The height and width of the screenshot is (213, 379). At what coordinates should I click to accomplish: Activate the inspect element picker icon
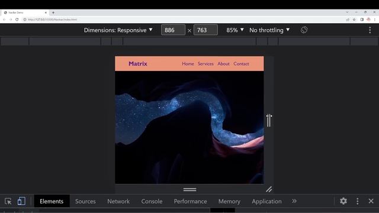pyautogui.click(x=8, y=201)
